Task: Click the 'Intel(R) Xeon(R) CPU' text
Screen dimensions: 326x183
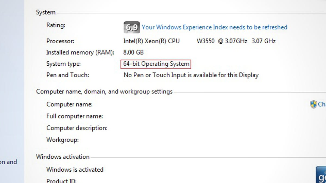Action: (x=151, y=41)
